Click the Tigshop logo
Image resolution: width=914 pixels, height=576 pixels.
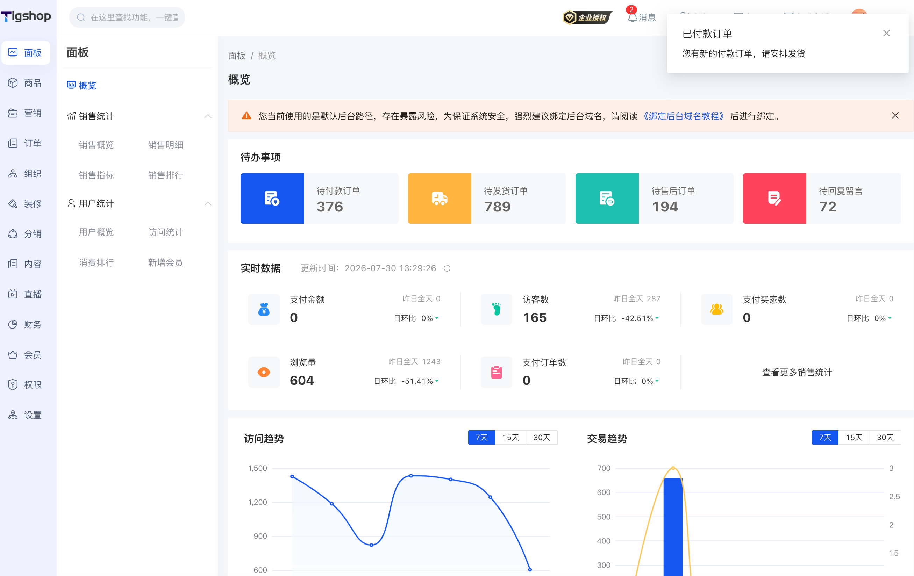point(26,16)
